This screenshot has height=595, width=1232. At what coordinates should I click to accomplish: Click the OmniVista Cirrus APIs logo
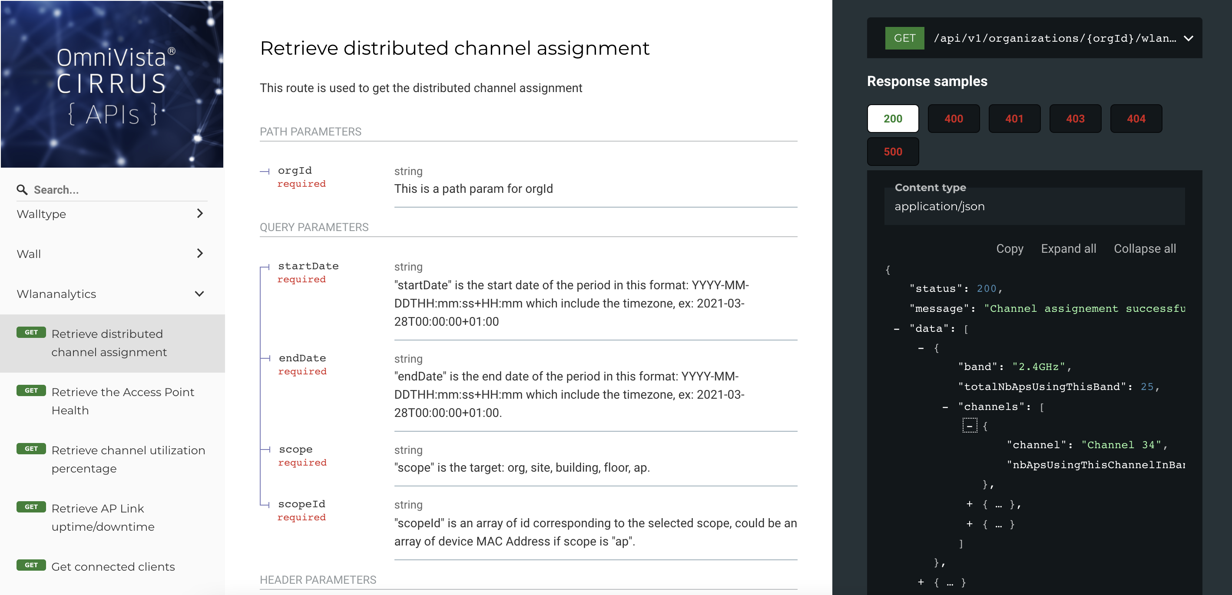tap(112, 84)
